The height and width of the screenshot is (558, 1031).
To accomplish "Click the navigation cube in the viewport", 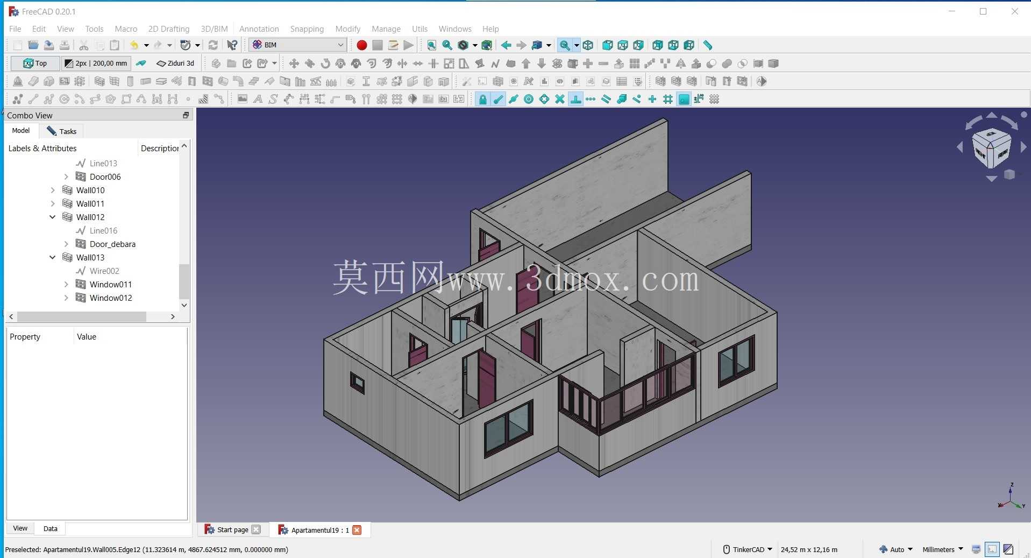I will pyautogui.click(x=991, y=148).
